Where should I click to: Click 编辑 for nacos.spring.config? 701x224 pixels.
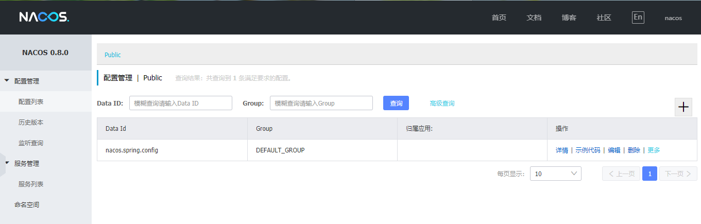pyautogui.click(x=614, y=150)
